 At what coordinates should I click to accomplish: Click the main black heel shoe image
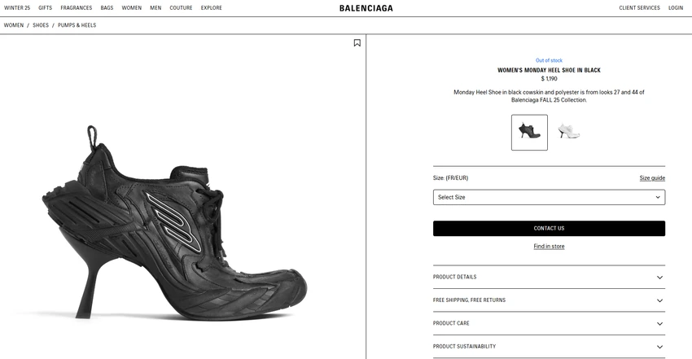coord(174,223)
